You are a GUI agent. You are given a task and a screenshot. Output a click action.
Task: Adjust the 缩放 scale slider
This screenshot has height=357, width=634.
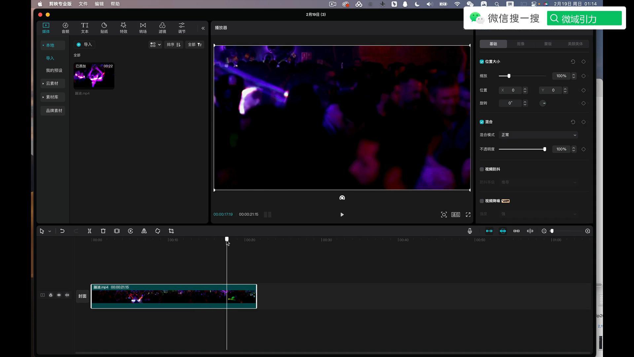509,76
